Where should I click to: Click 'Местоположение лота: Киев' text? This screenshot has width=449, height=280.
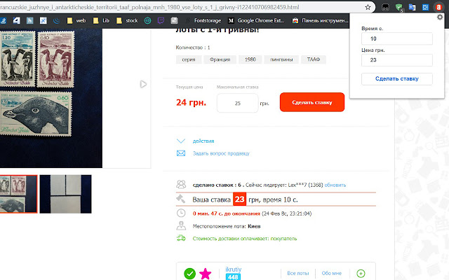tap(227, 226)
